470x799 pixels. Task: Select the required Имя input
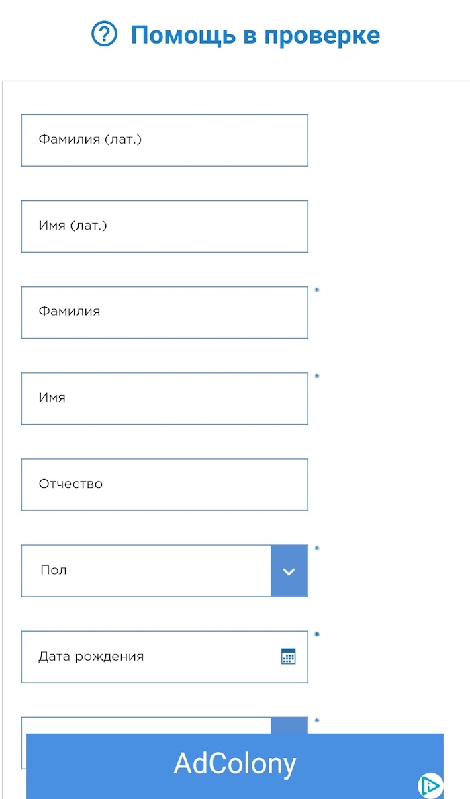(x=164, y=398)
